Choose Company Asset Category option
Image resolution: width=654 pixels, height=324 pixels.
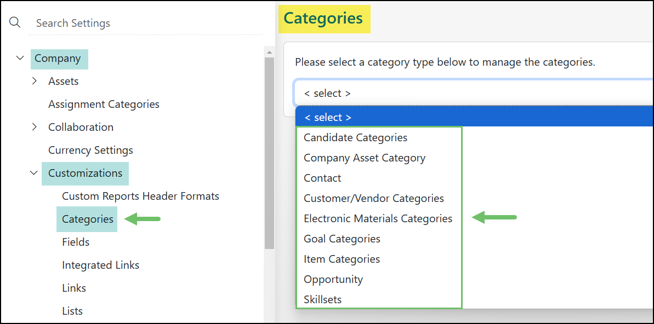coord(364,158)
